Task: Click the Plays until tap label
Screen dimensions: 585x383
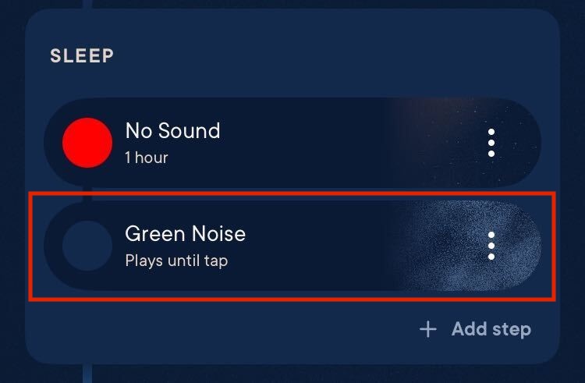Action: (176, 261)
